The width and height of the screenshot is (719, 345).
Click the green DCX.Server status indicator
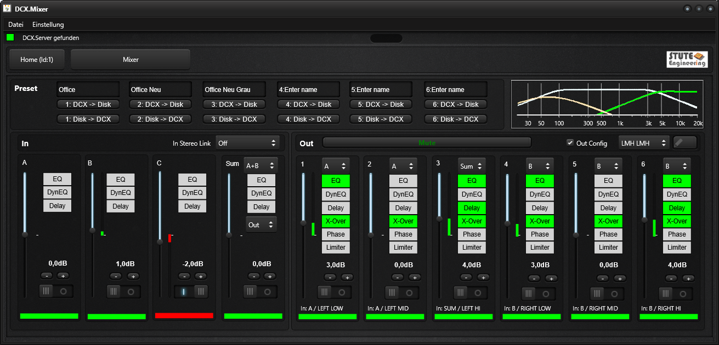(x=10, y=38)
